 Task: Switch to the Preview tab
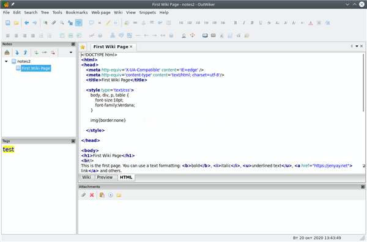105,177
